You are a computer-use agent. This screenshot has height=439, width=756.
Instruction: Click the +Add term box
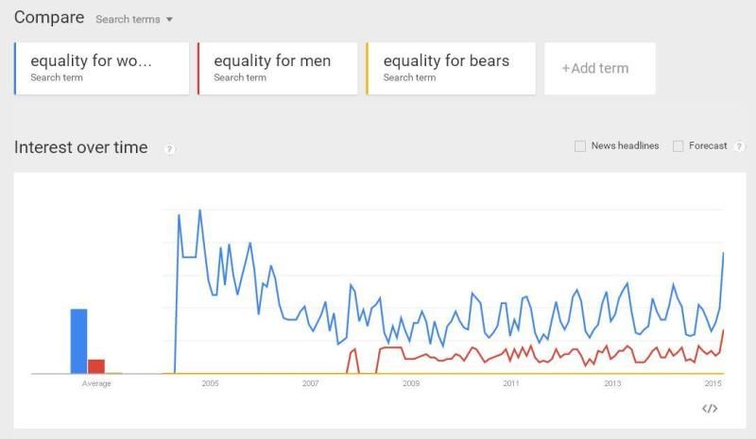coord(599,68)
